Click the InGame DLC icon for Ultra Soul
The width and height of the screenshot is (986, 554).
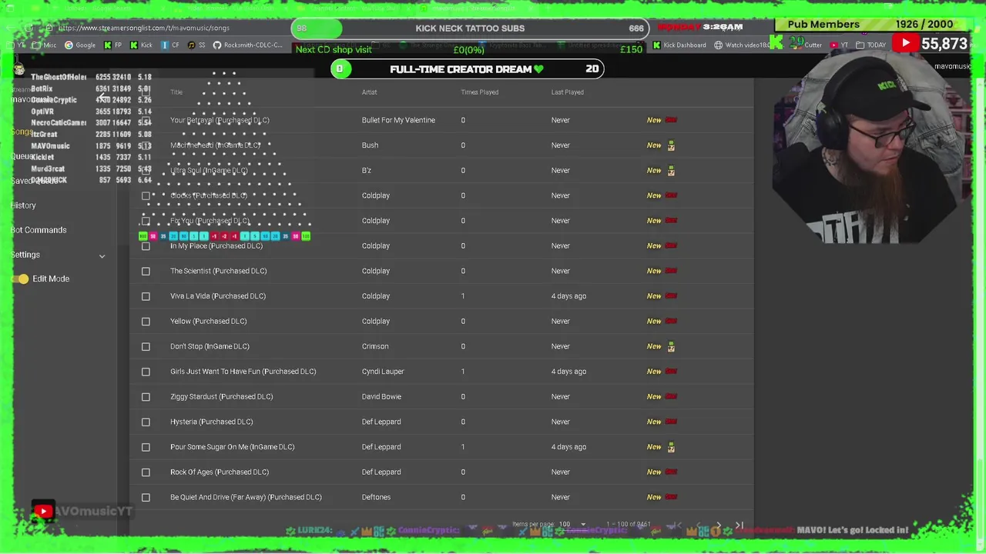point(671,171)
